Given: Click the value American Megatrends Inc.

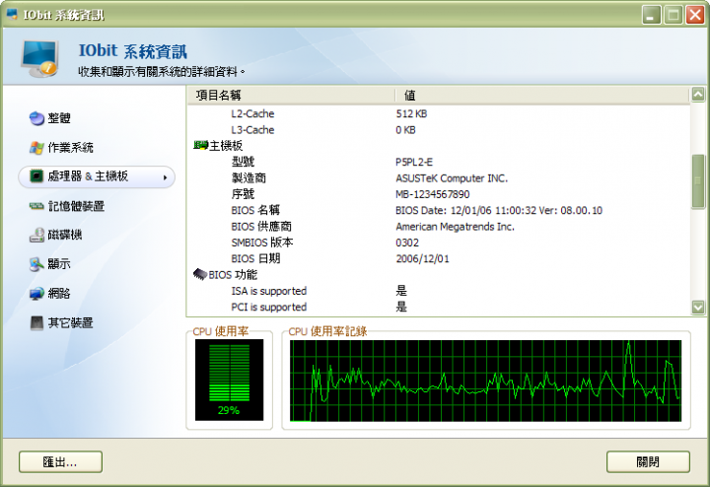Looking at the screenshot, I should [455, 227].
